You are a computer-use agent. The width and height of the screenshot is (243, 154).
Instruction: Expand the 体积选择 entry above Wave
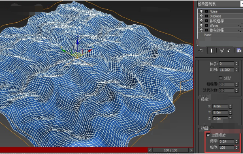207,21
